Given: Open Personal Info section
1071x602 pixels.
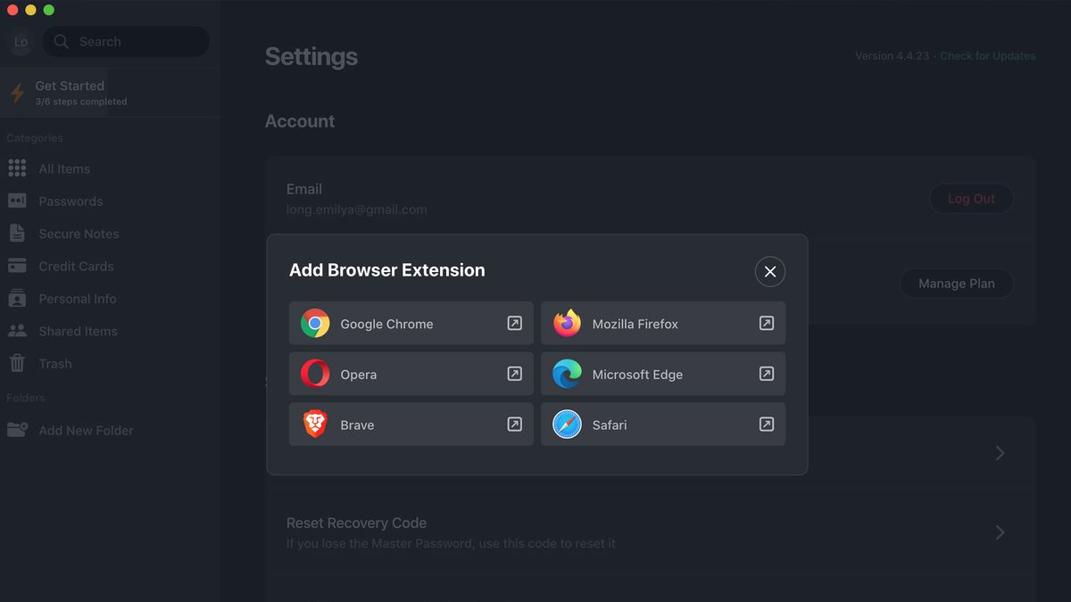Looking at the screenshot, I should click(x=78, y=298).
